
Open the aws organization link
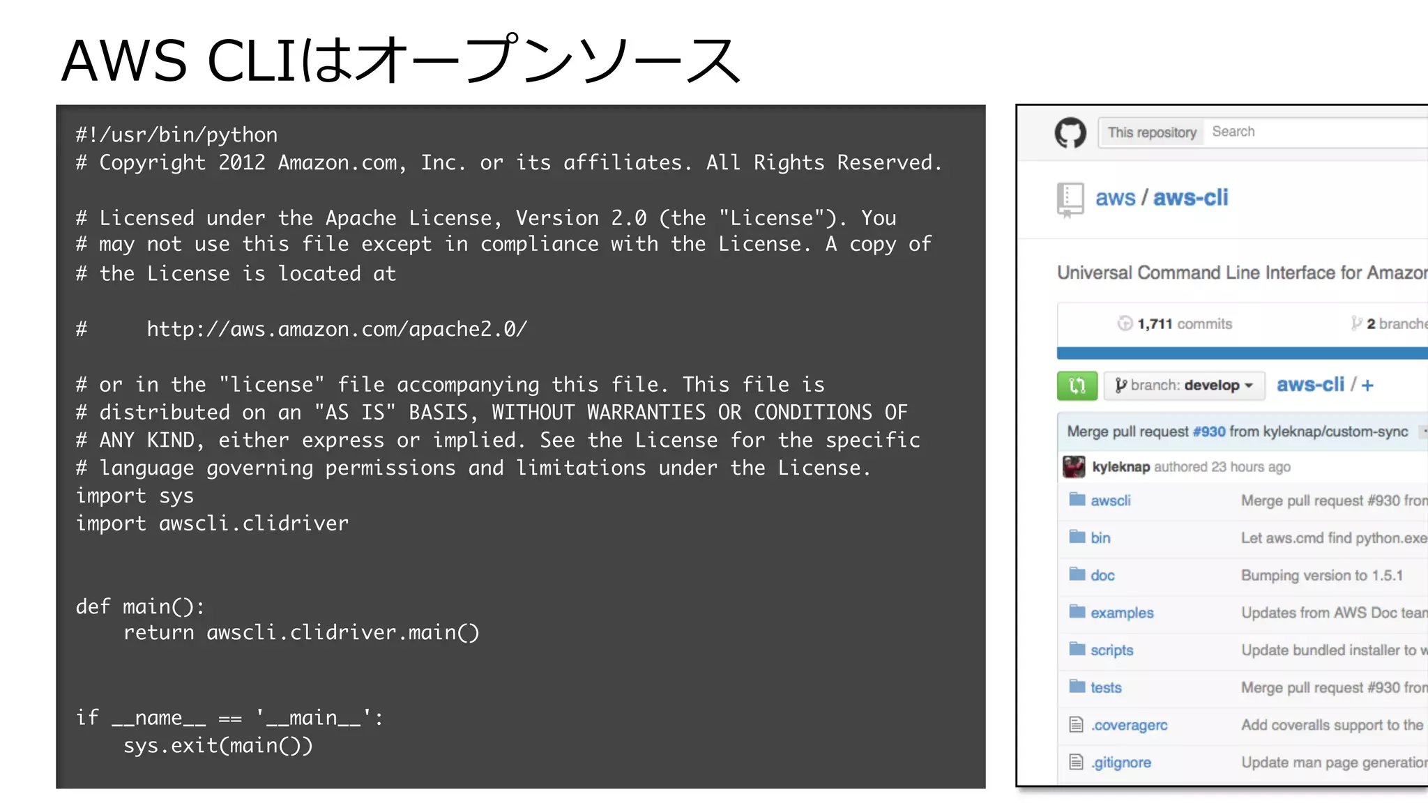click(x=1115, y=198)
